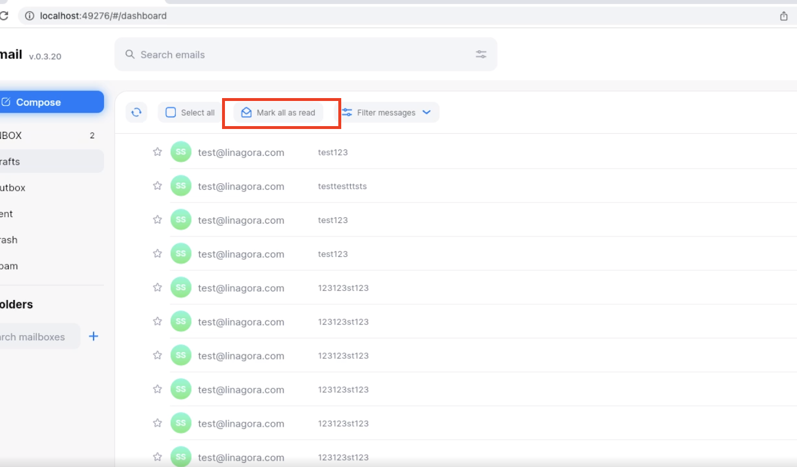Viewport: 797px width, 467px height.
Task: Open the search filter options icon
Action: click(481, 54)
